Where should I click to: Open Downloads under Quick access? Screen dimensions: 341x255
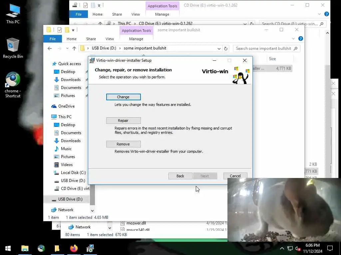click(x=67, y=80)
